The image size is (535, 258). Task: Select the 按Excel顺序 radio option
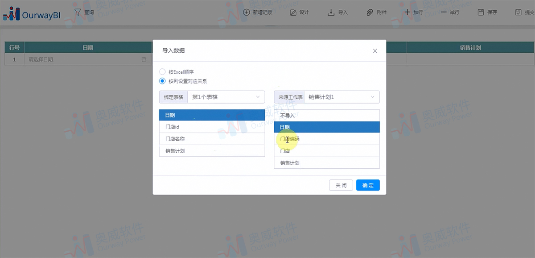click(x=162, y=71)
